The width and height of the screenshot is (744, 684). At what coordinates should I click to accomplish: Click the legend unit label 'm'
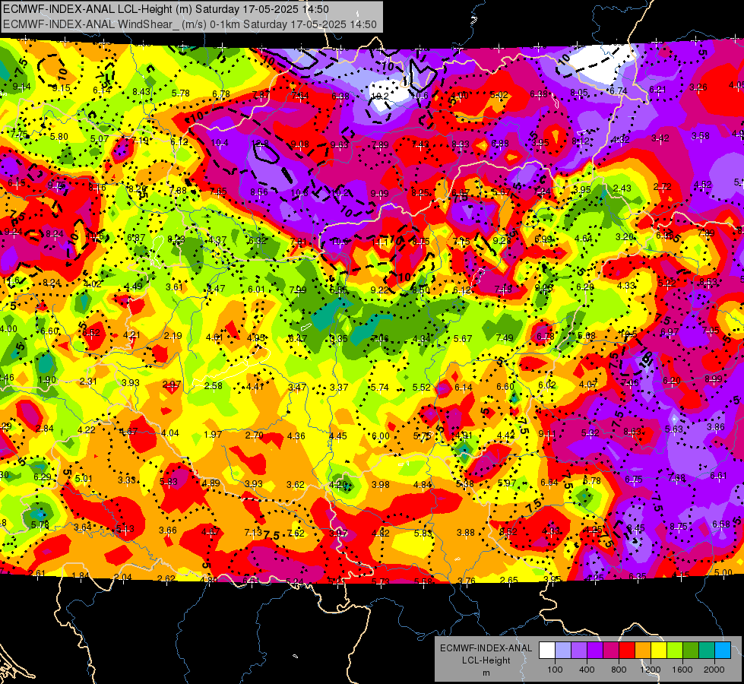(x=486, y=673)
